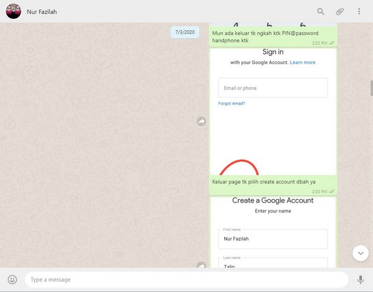Viewport: 373px width, 292px height.
Task: Focus the 'Type a message' input box
Action: tap(186, 280)
